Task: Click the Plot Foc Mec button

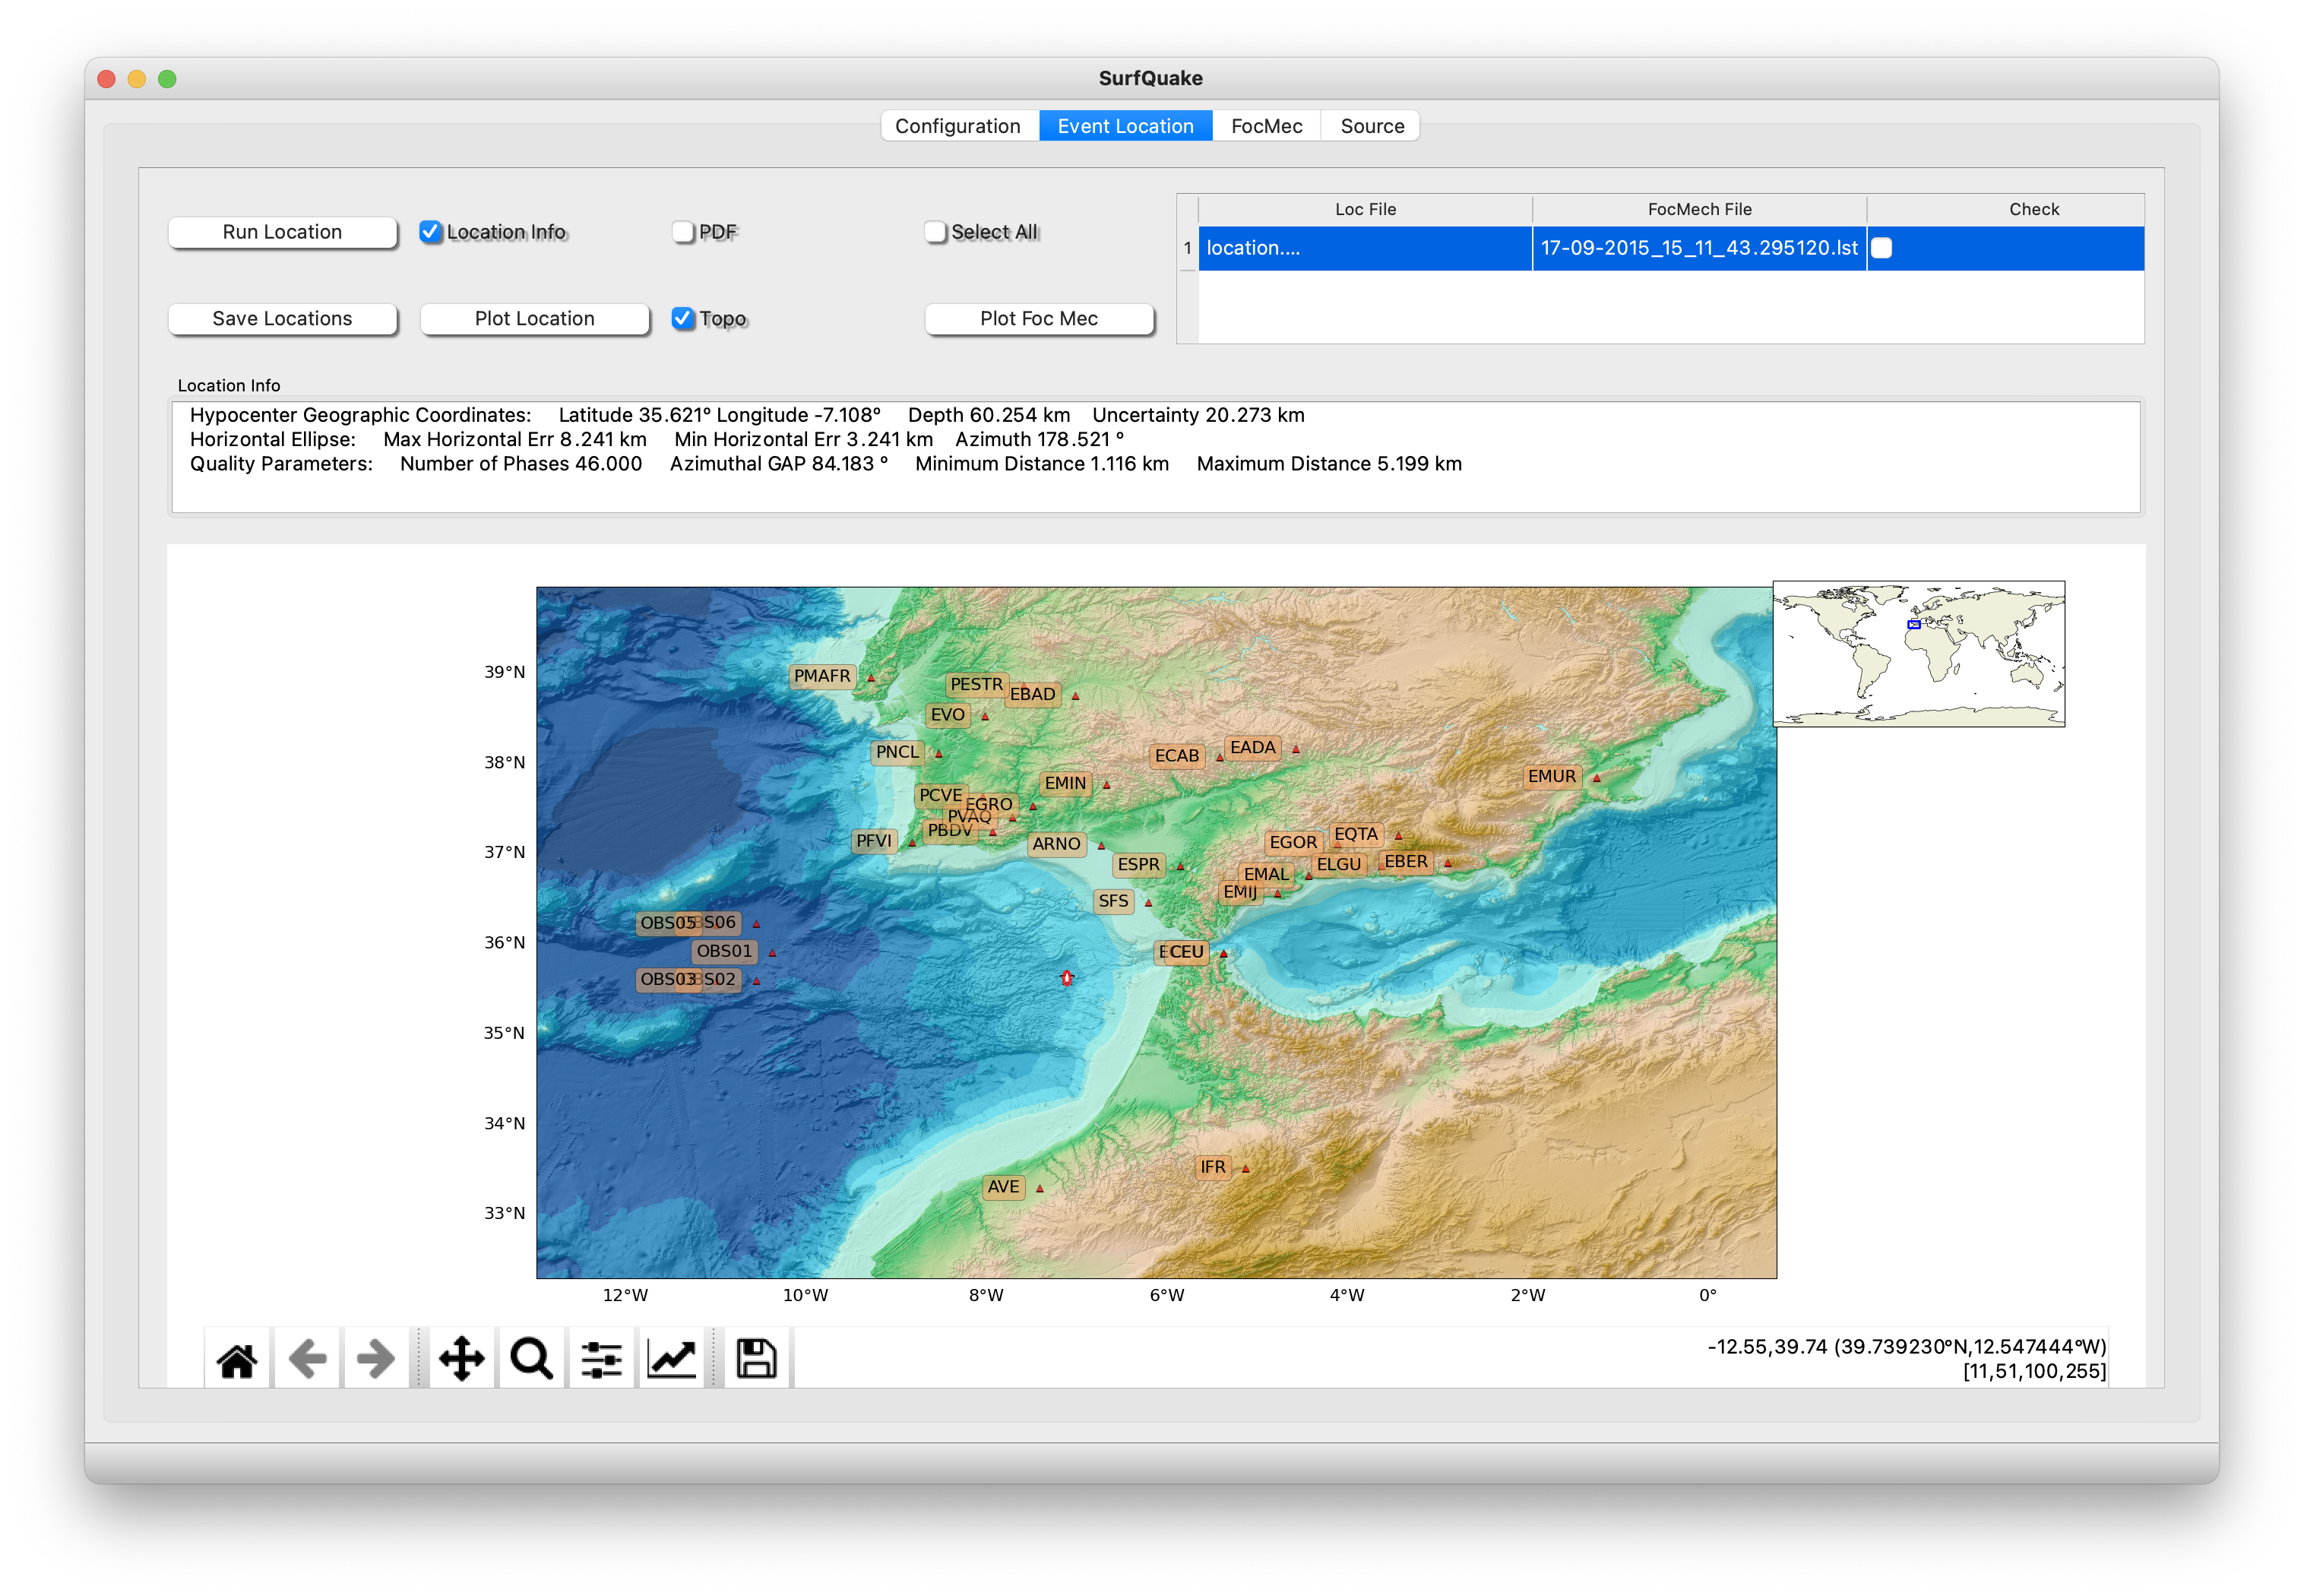Action: (x=1039, y=318)
